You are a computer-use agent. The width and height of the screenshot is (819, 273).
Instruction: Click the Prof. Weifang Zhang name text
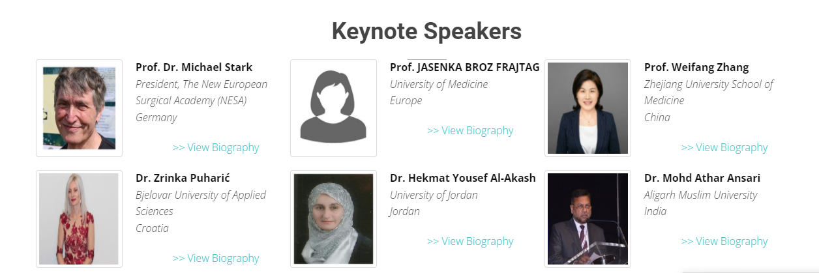(x=696, y=67)
